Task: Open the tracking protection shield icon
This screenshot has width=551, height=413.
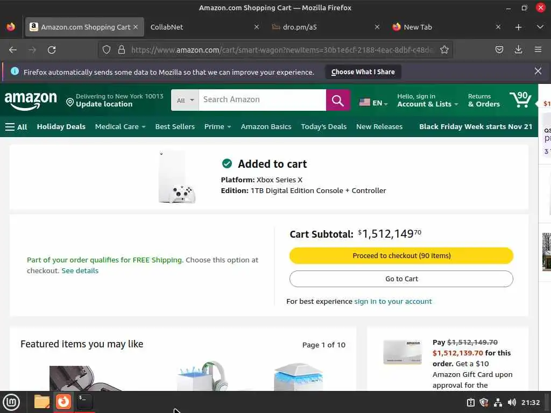Action: pos(107,50)
